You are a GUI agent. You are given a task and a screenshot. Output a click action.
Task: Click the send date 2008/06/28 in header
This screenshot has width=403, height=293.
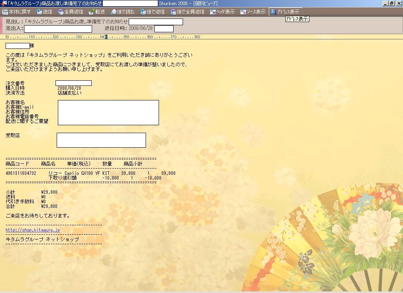tap(140, 28)
